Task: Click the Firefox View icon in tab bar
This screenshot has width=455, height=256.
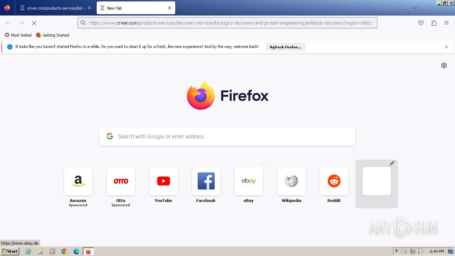Action: (x=7, y=8)
